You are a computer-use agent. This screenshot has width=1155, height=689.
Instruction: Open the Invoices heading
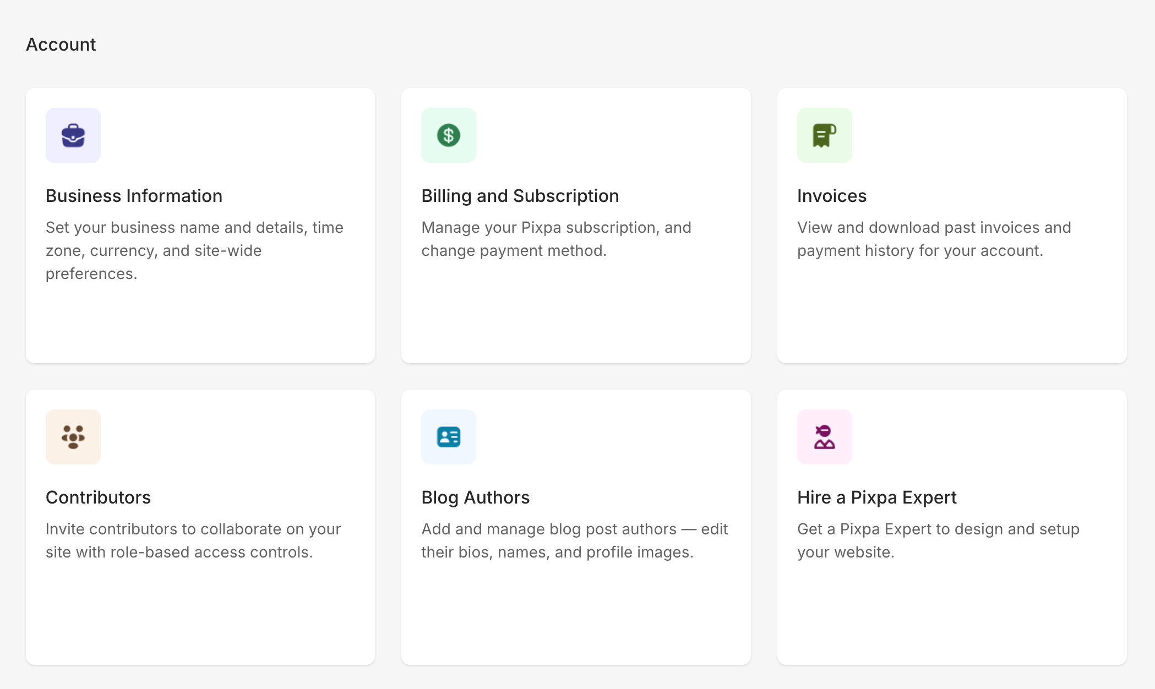tap(831, 196)
